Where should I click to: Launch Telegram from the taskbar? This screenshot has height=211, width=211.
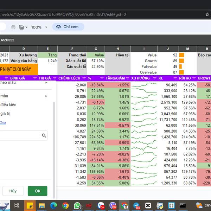[136, 205]
